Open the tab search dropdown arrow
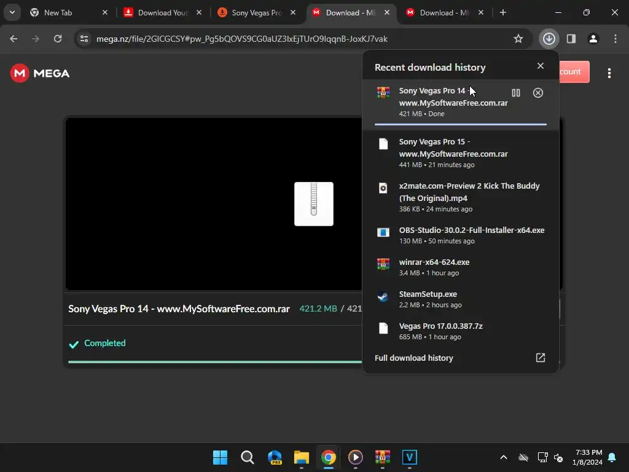Viewport: 629px width, 472px height. pos(12,12)
